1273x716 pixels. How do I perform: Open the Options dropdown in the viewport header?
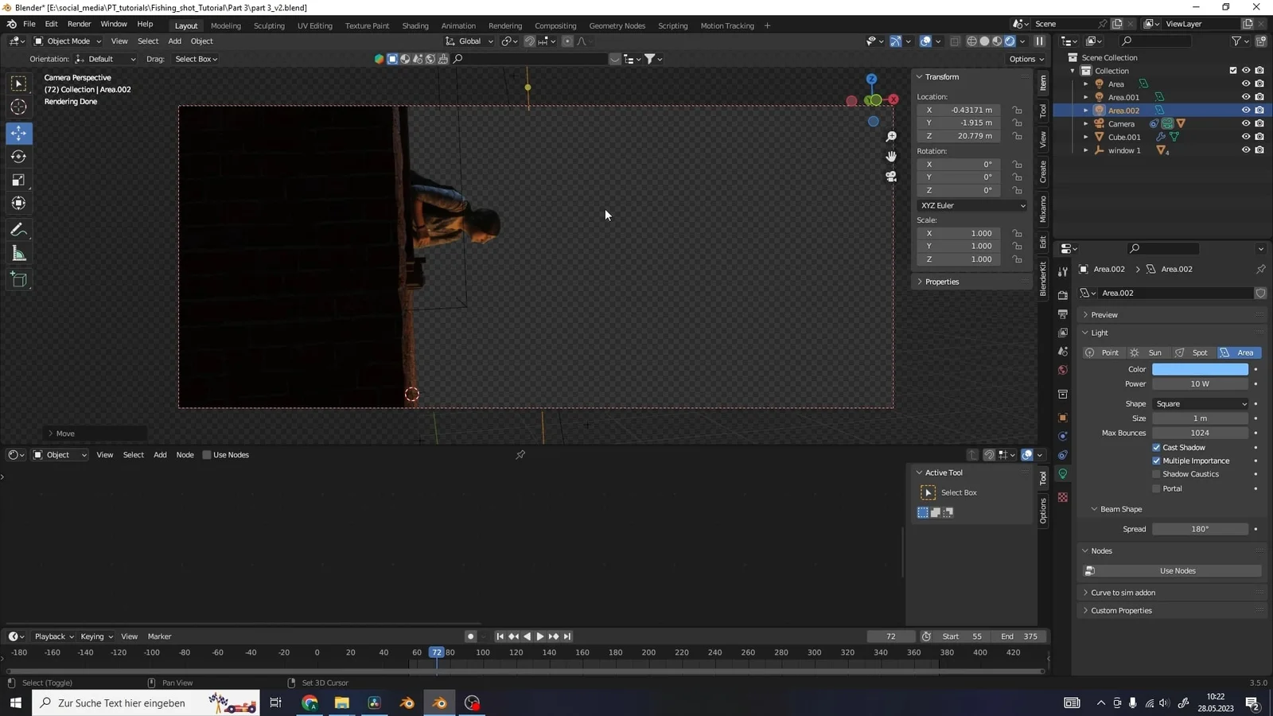pos(1026,58)
